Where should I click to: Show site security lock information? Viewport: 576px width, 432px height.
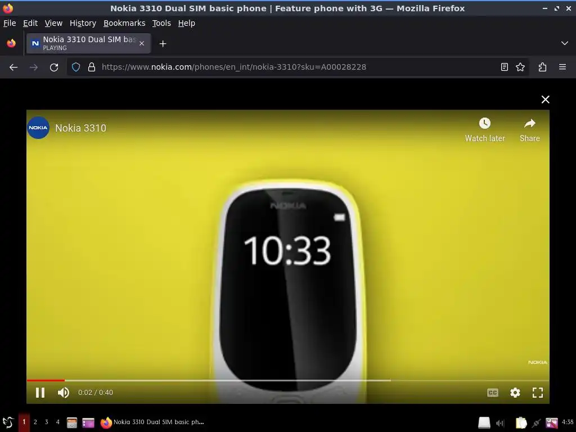pyautogui.click(x=92, y=67)
